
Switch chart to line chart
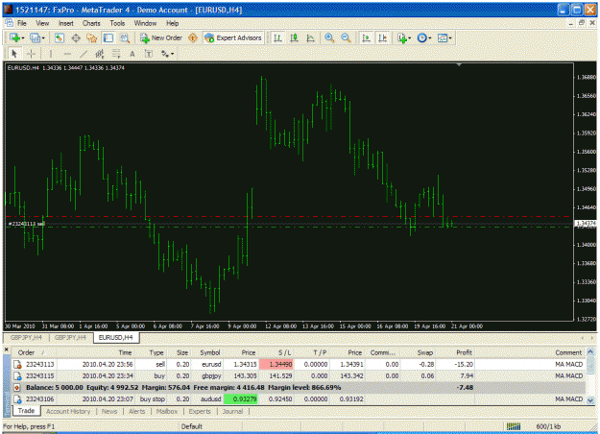click(311, 37)
